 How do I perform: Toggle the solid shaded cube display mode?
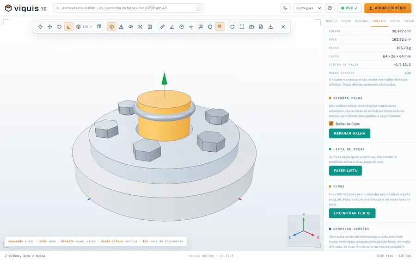point(112,26)
